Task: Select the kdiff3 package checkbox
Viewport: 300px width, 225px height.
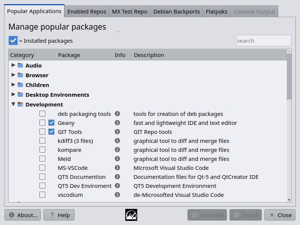Action: 42,141
